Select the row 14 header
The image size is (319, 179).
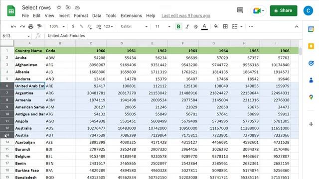(x=7, y=142)
